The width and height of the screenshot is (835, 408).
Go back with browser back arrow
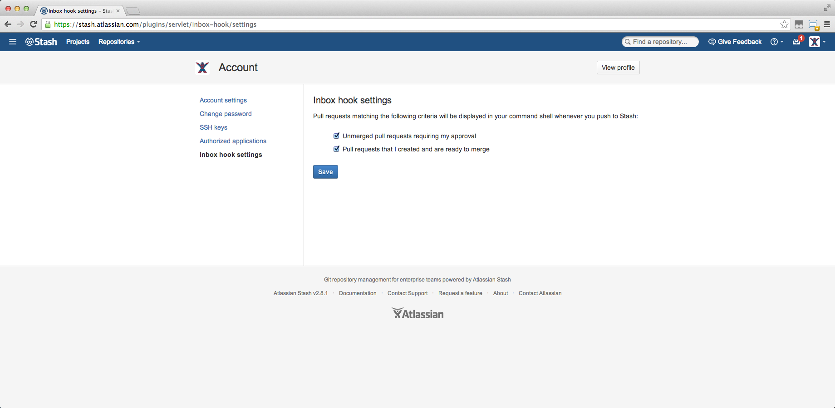click(8, 24)
